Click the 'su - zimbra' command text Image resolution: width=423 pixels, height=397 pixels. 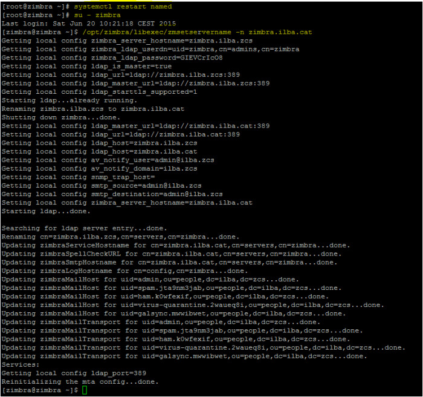[x=97, y=15]
